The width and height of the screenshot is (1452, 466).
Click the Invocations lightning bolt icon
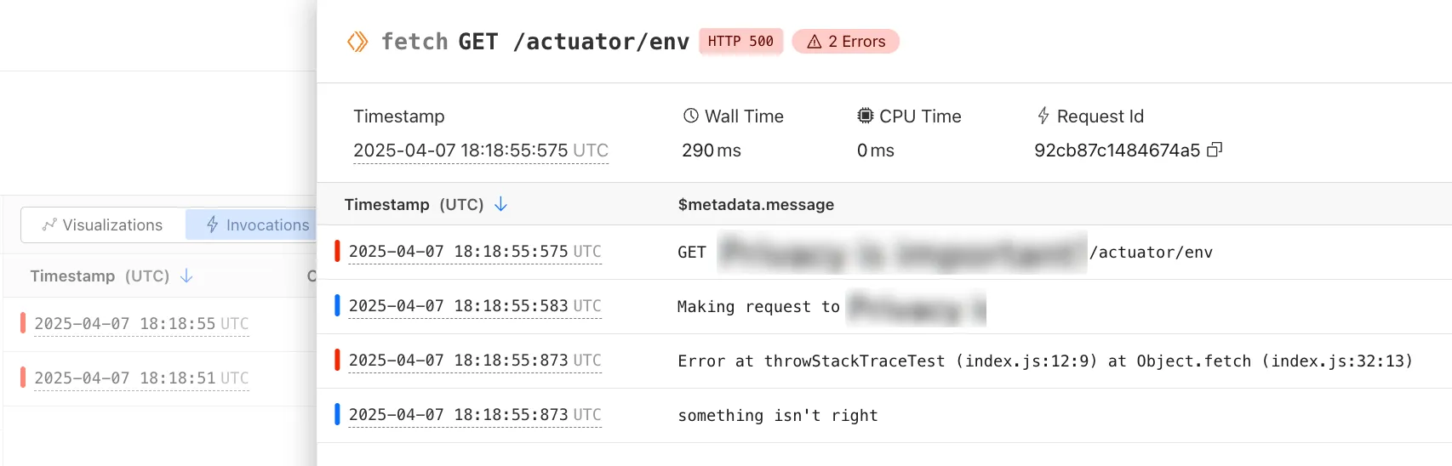(213, 224)
